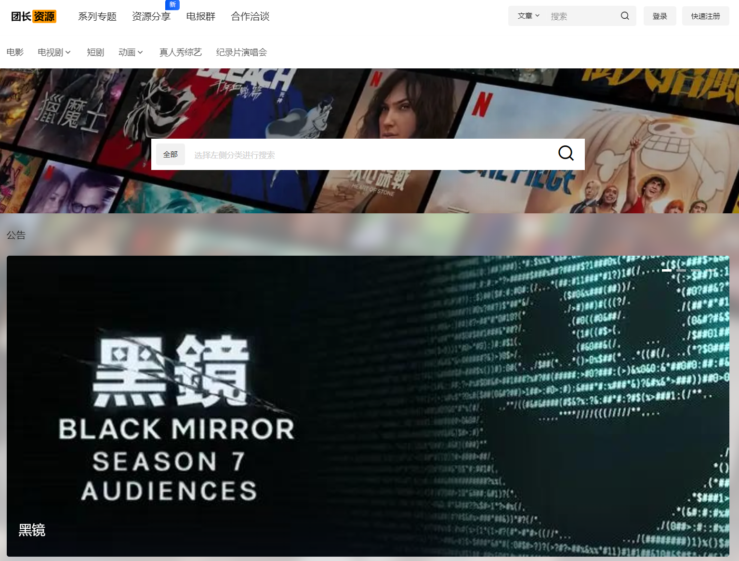Click the 登录 button
Image resolution: width=739 pixels, height=561 pixels.
(660, 16)
